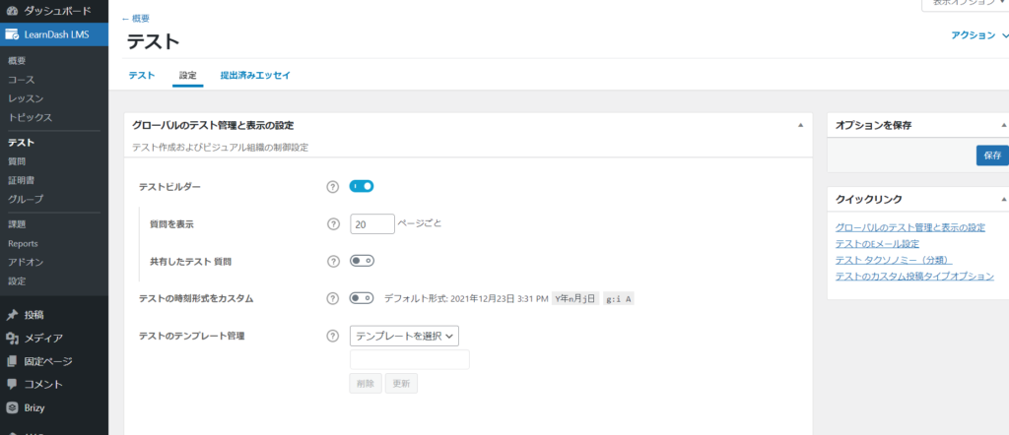Enable the 共有したテスト 質問 toggle
Image resolution: width=1009 pixels, height=435 pixels.
click(362, 261)
